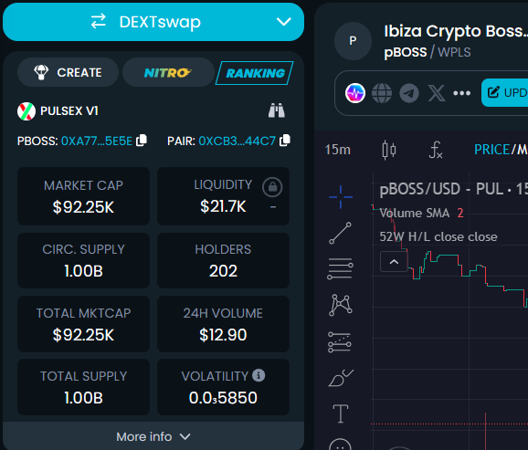The image size is (528, 450).
Task: Click the volatility info icon
Action: coord(259,375)
